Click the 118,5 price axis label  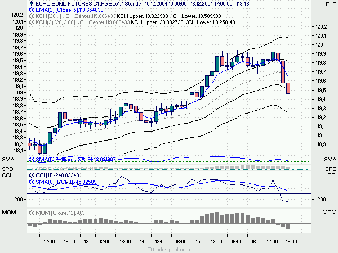tap(18, 125)
